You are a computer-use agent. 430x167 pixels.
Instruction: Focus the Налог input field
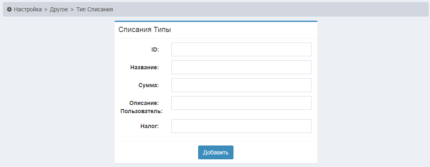coord(241,126)
